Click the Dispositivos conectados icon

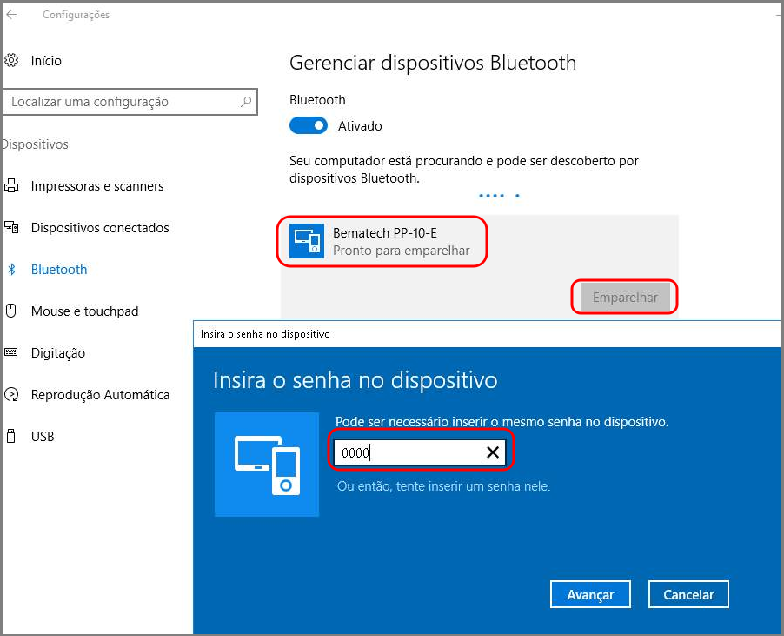[11, 228]
